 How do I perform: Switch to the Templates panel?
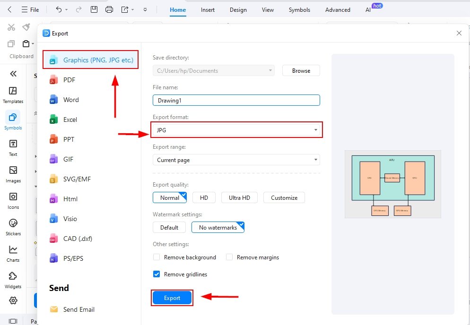[13, 92]
